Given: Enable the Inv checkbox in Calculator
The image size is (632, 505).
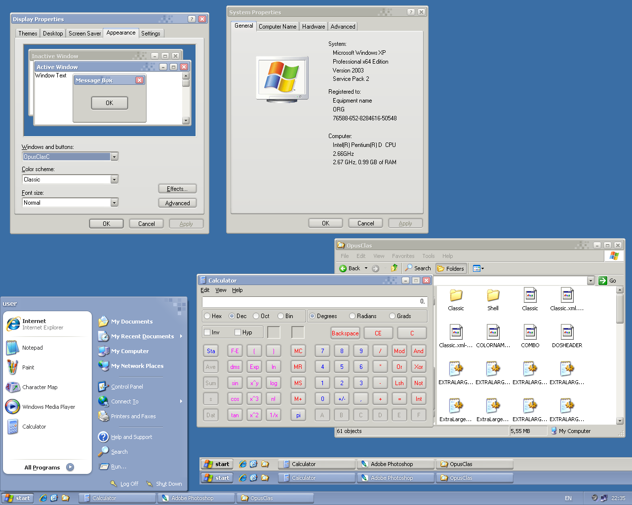Looking at the screenshot, I should 208,332.
